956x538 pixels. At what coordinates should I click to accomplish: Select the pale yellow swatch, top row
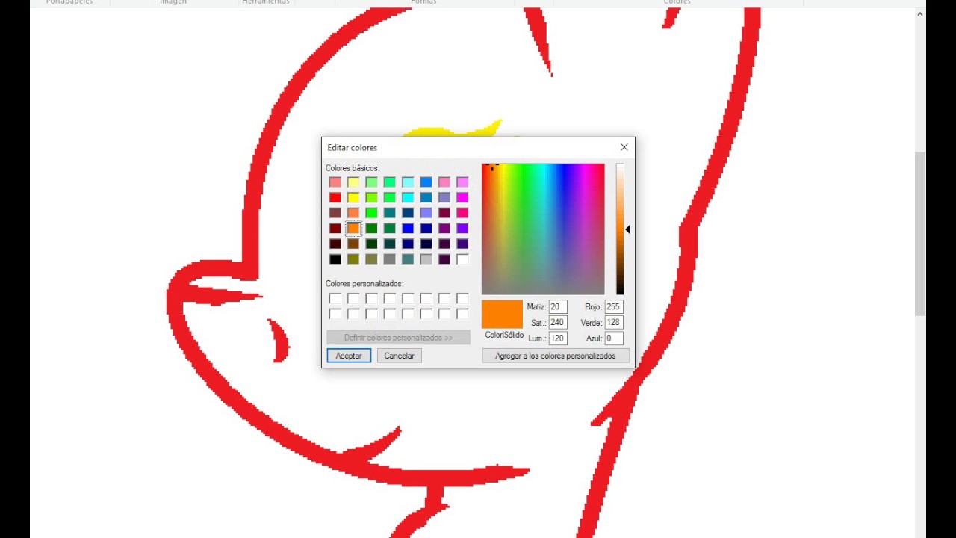tap(353, 182)
